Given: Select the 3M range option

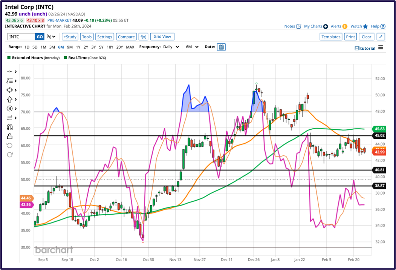Looking at the screenshot, I should pyautogui.click(x=52, y=47).
